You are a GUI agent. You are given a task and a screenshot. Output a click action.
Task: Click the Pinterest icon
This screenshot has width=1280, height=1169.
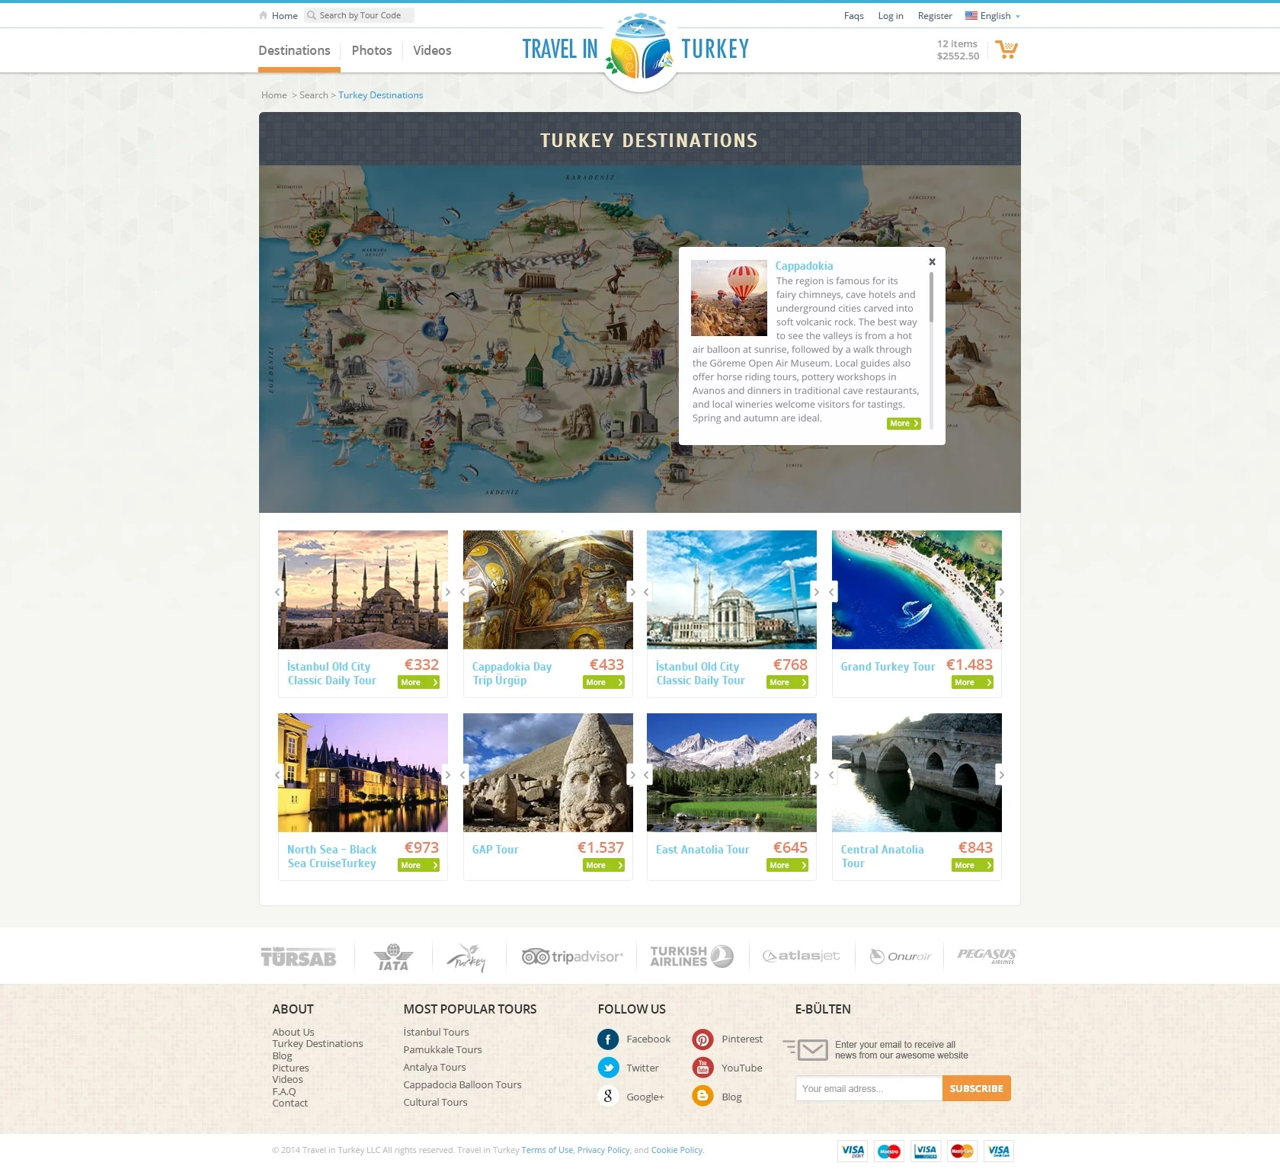pos(702,1039)
